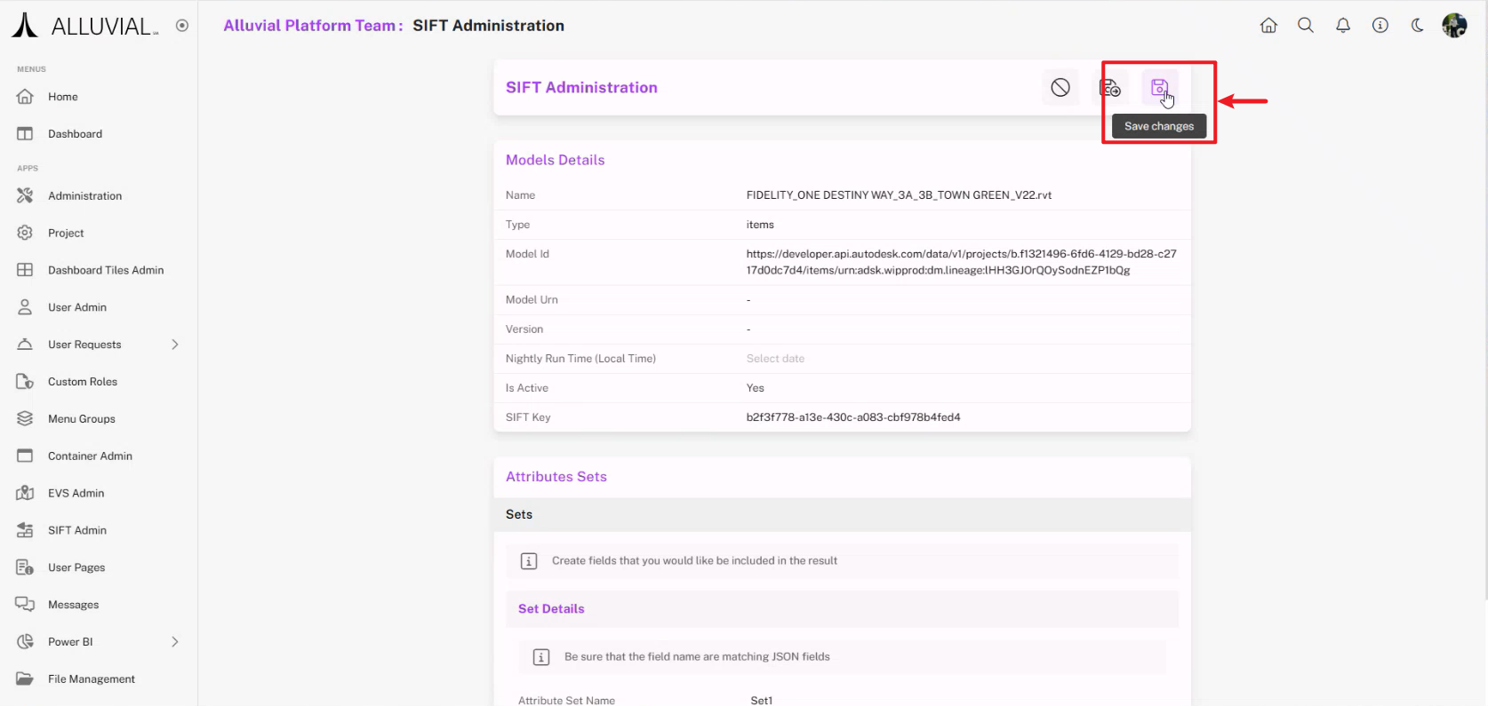1488x706 pixels.
Task: Open the home icon in top bar
Action: (x=1268, y=26)
